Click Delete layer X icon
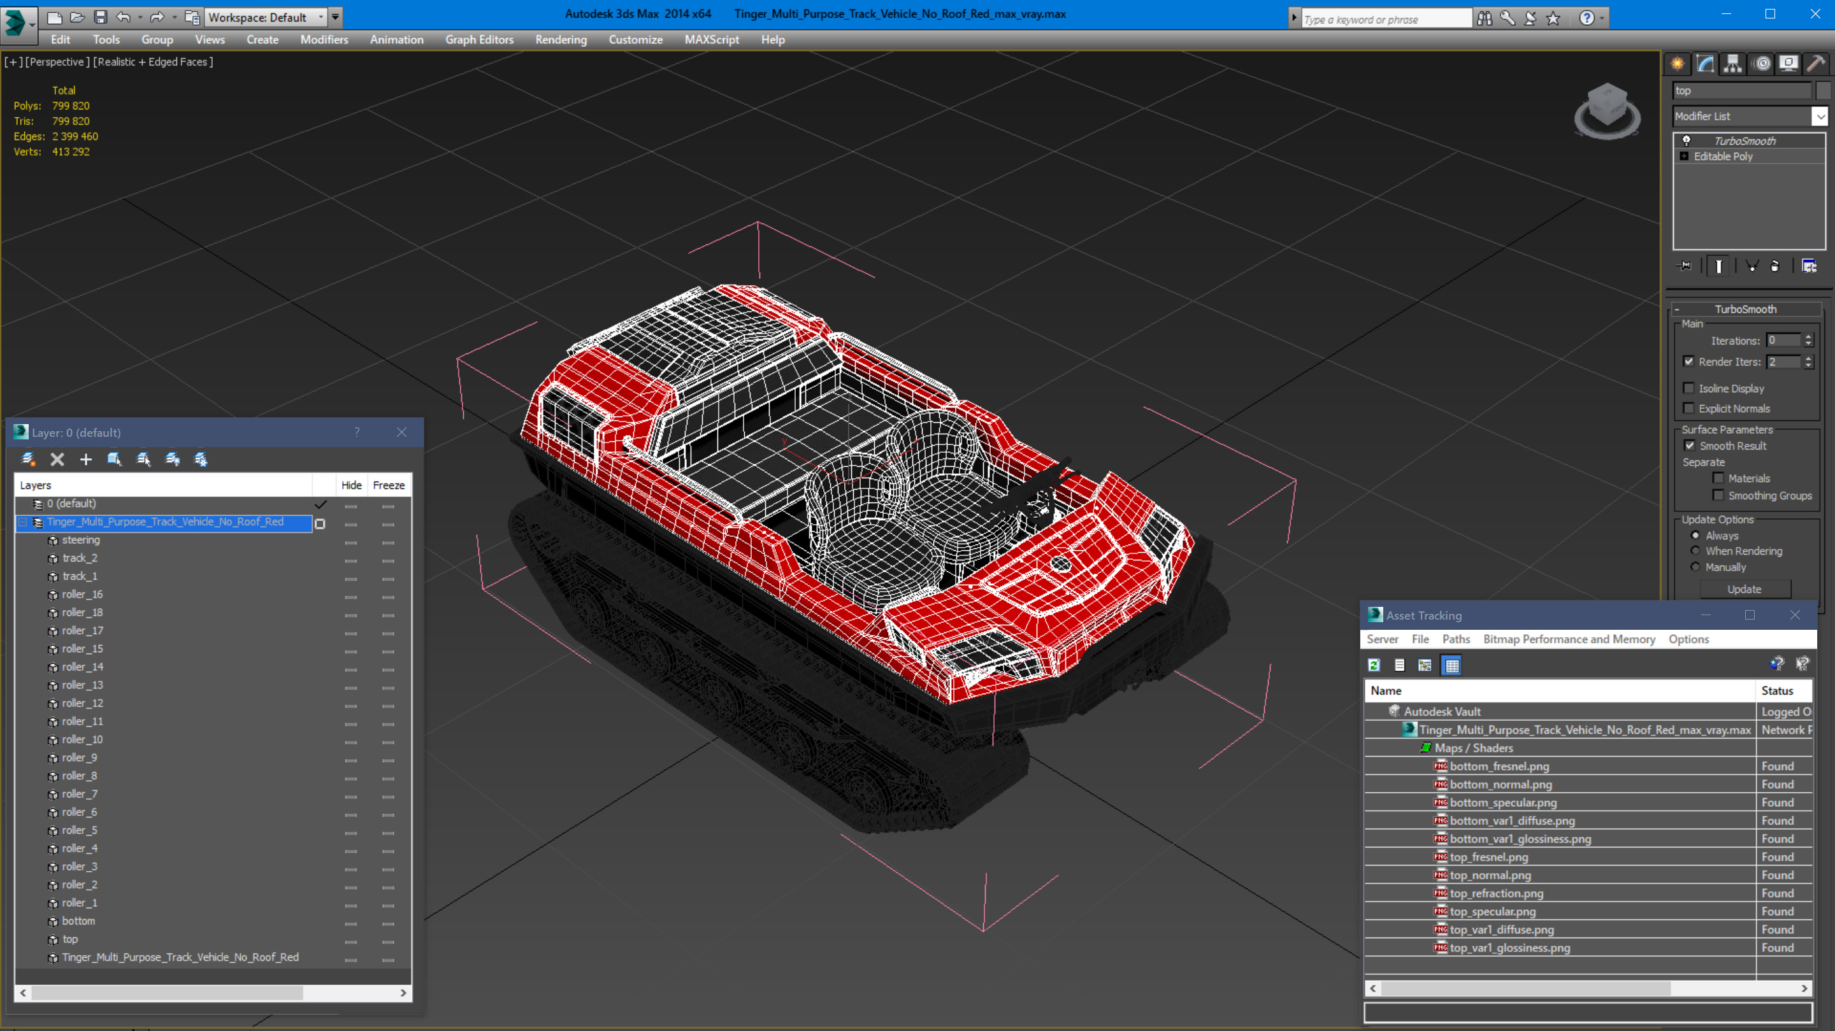The image size is (1835, 1031). (x=57, y=459)
